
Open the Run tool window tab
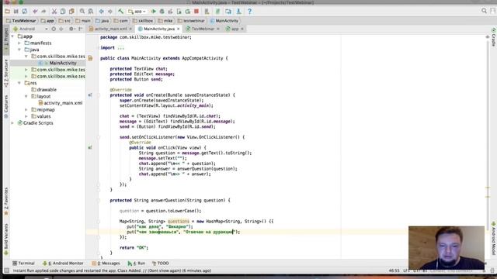click(137, 263)
